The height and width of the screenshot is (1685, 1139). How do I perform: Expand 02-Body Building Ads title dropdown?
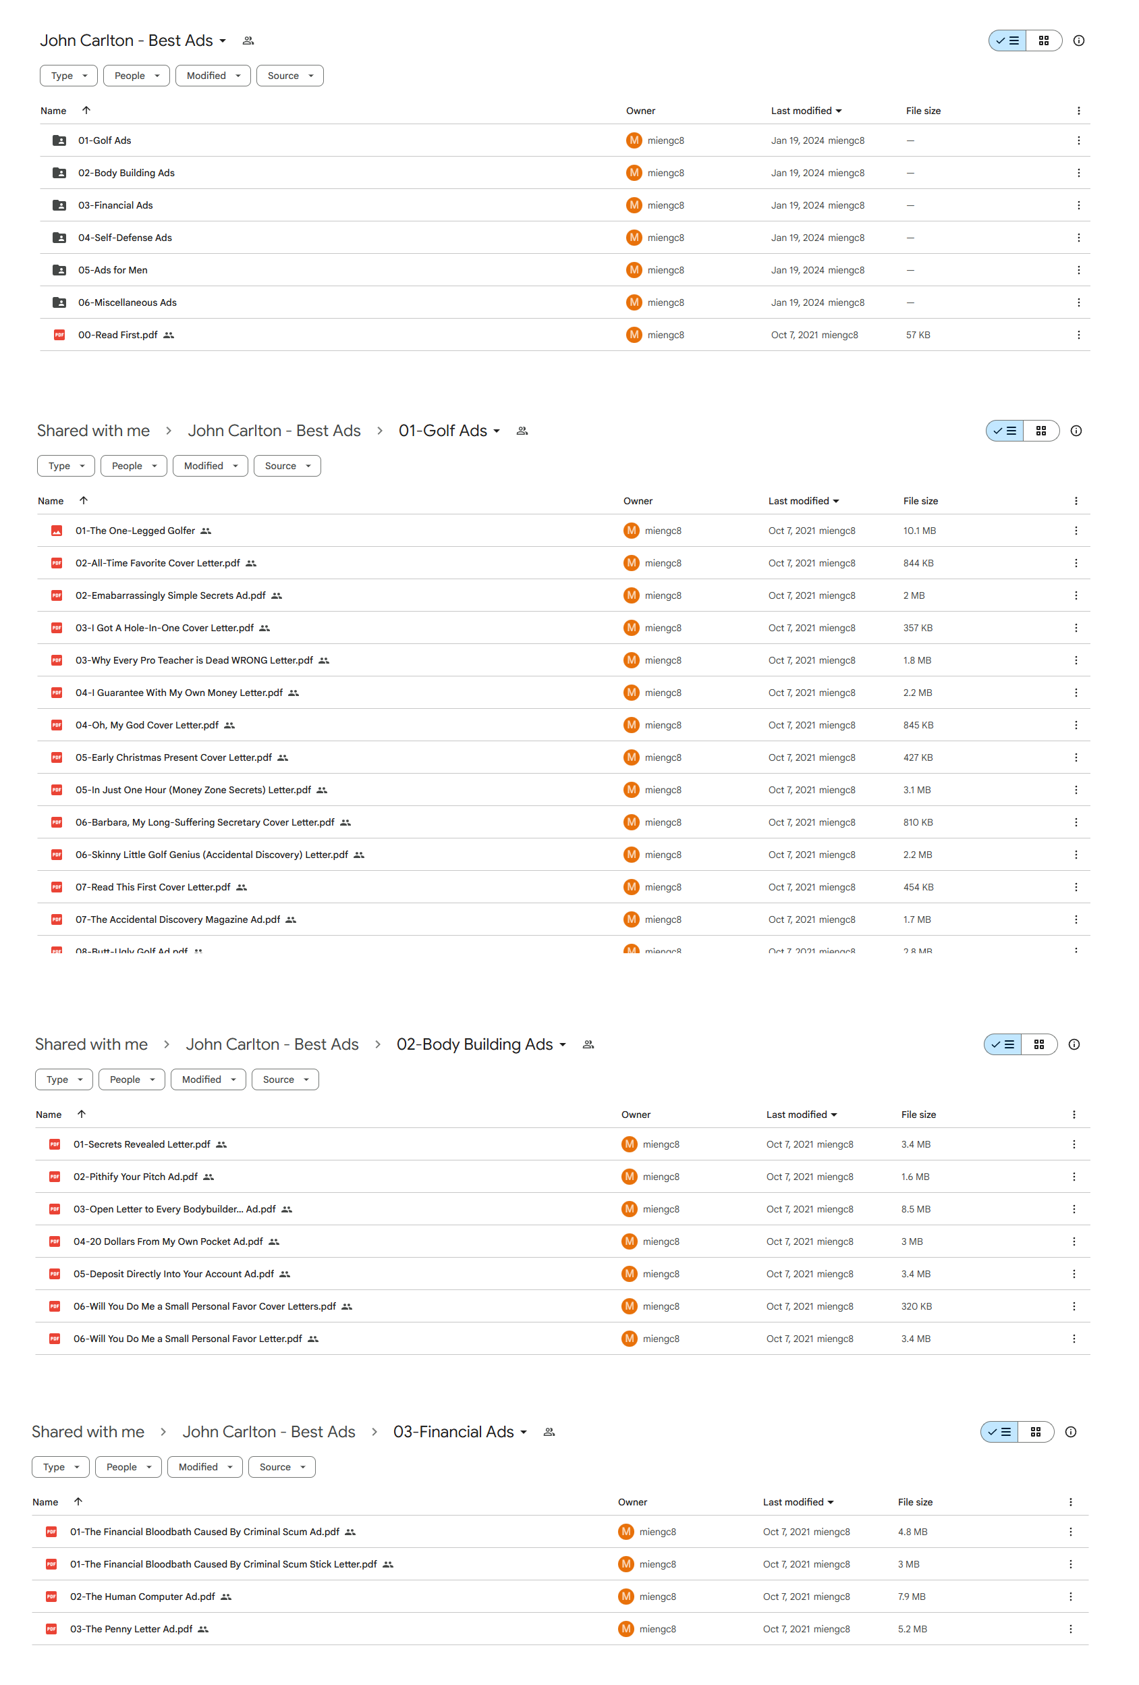coord(562,1044)
